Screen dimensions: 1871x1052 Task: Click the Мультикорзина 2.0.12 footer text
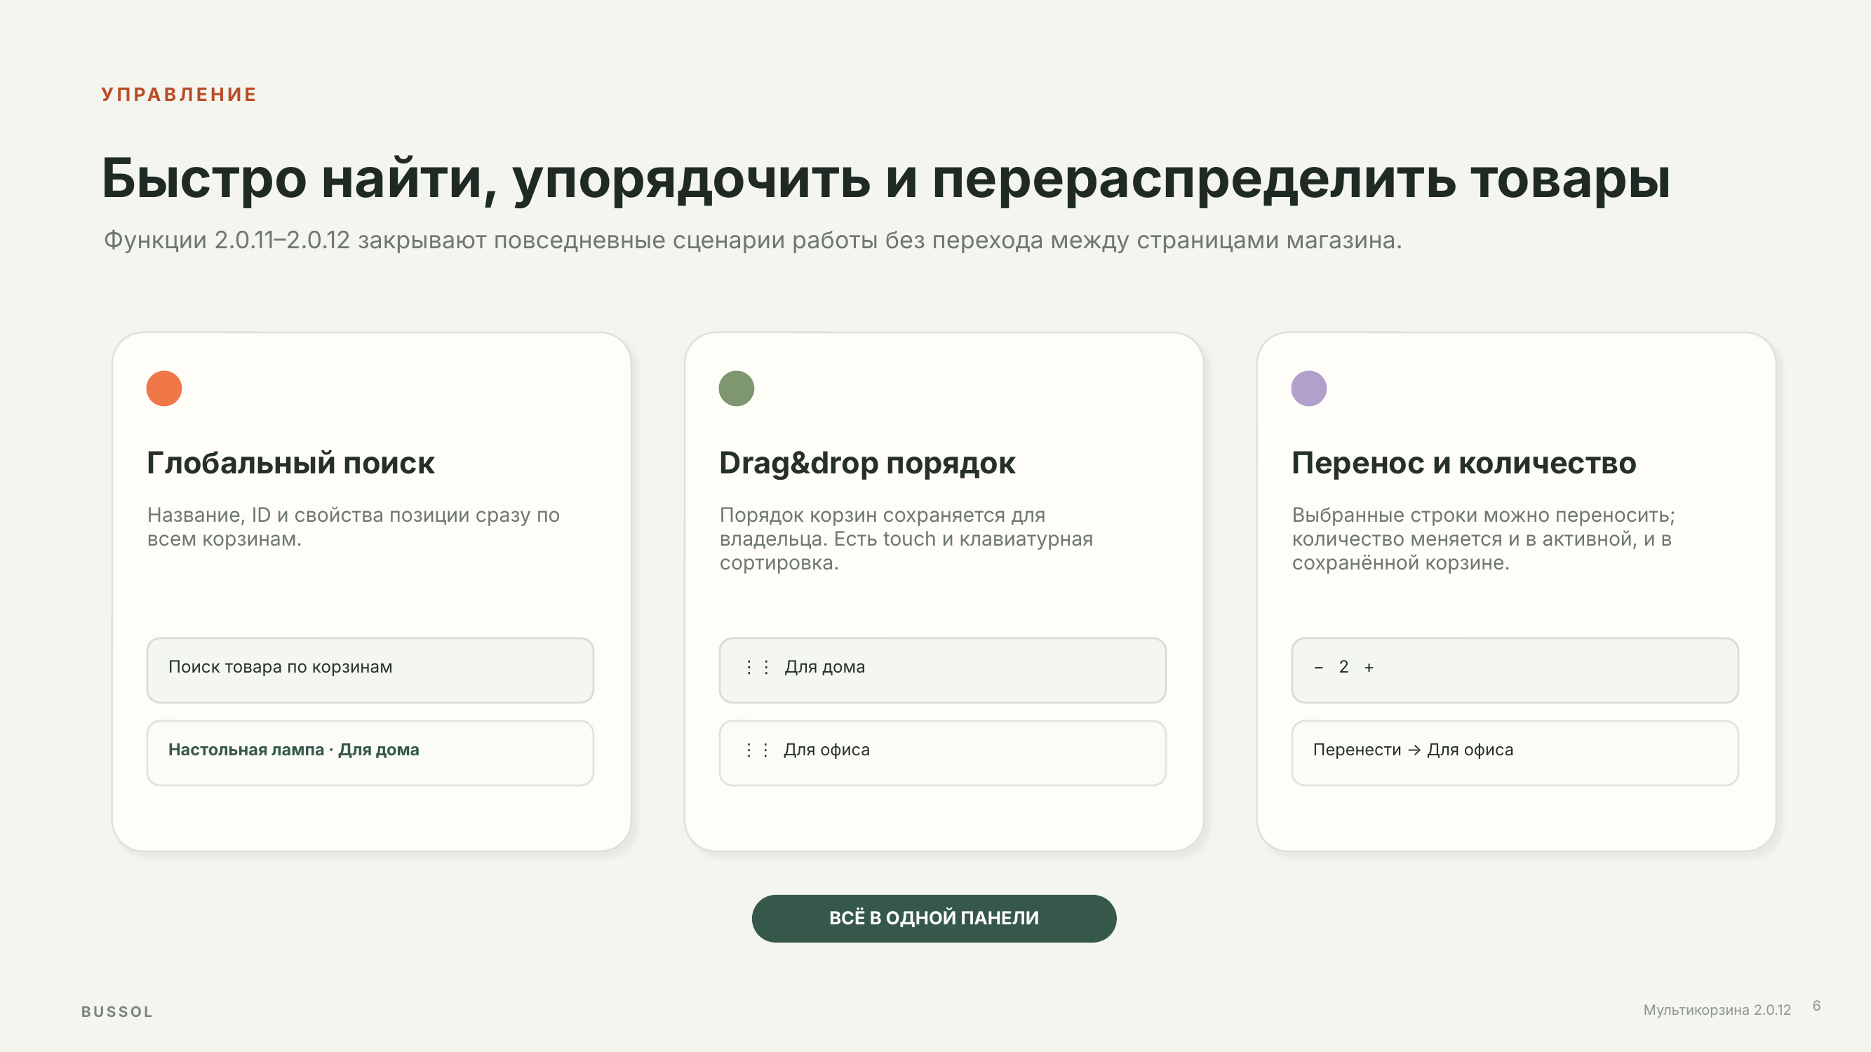tap(1717, 1010)
